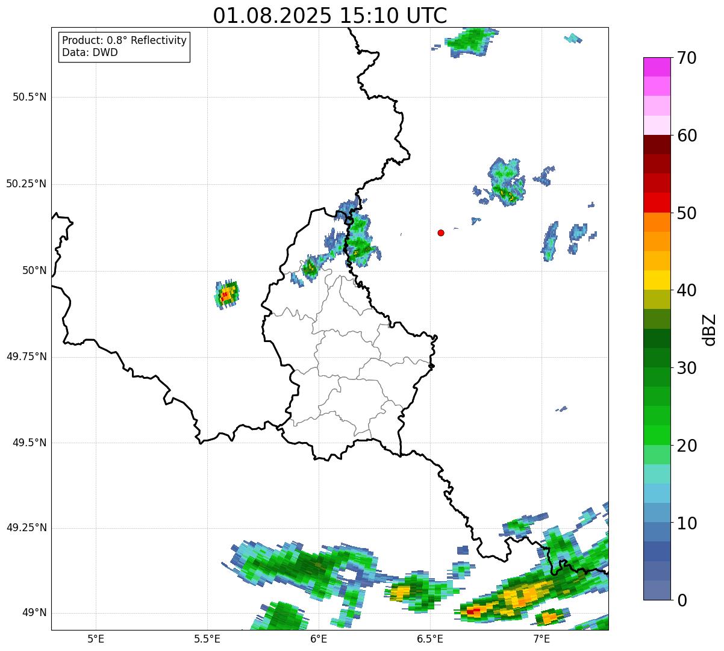724x651 pixels.
Task: Click the orange colorbar segment just below 50
Action: tap(657, 222)
